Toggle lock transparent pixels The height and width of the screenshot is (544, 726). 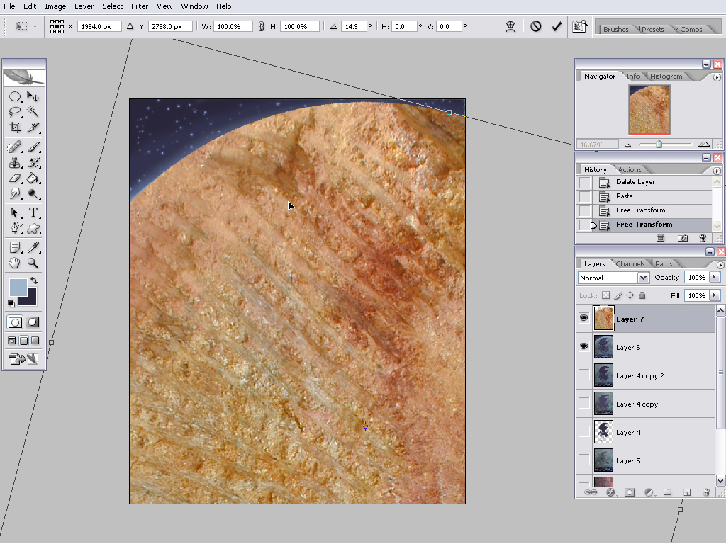[605, 295]
